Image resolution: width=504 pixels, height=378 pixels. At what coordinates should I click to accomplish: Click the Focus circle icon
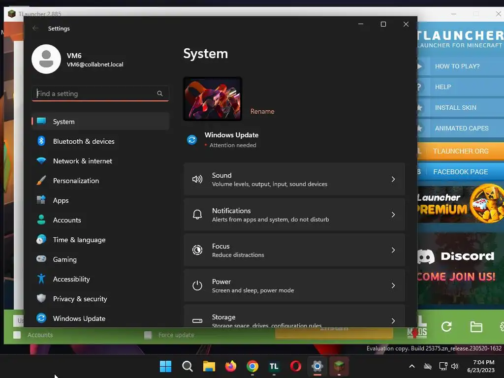click(197, 250)
